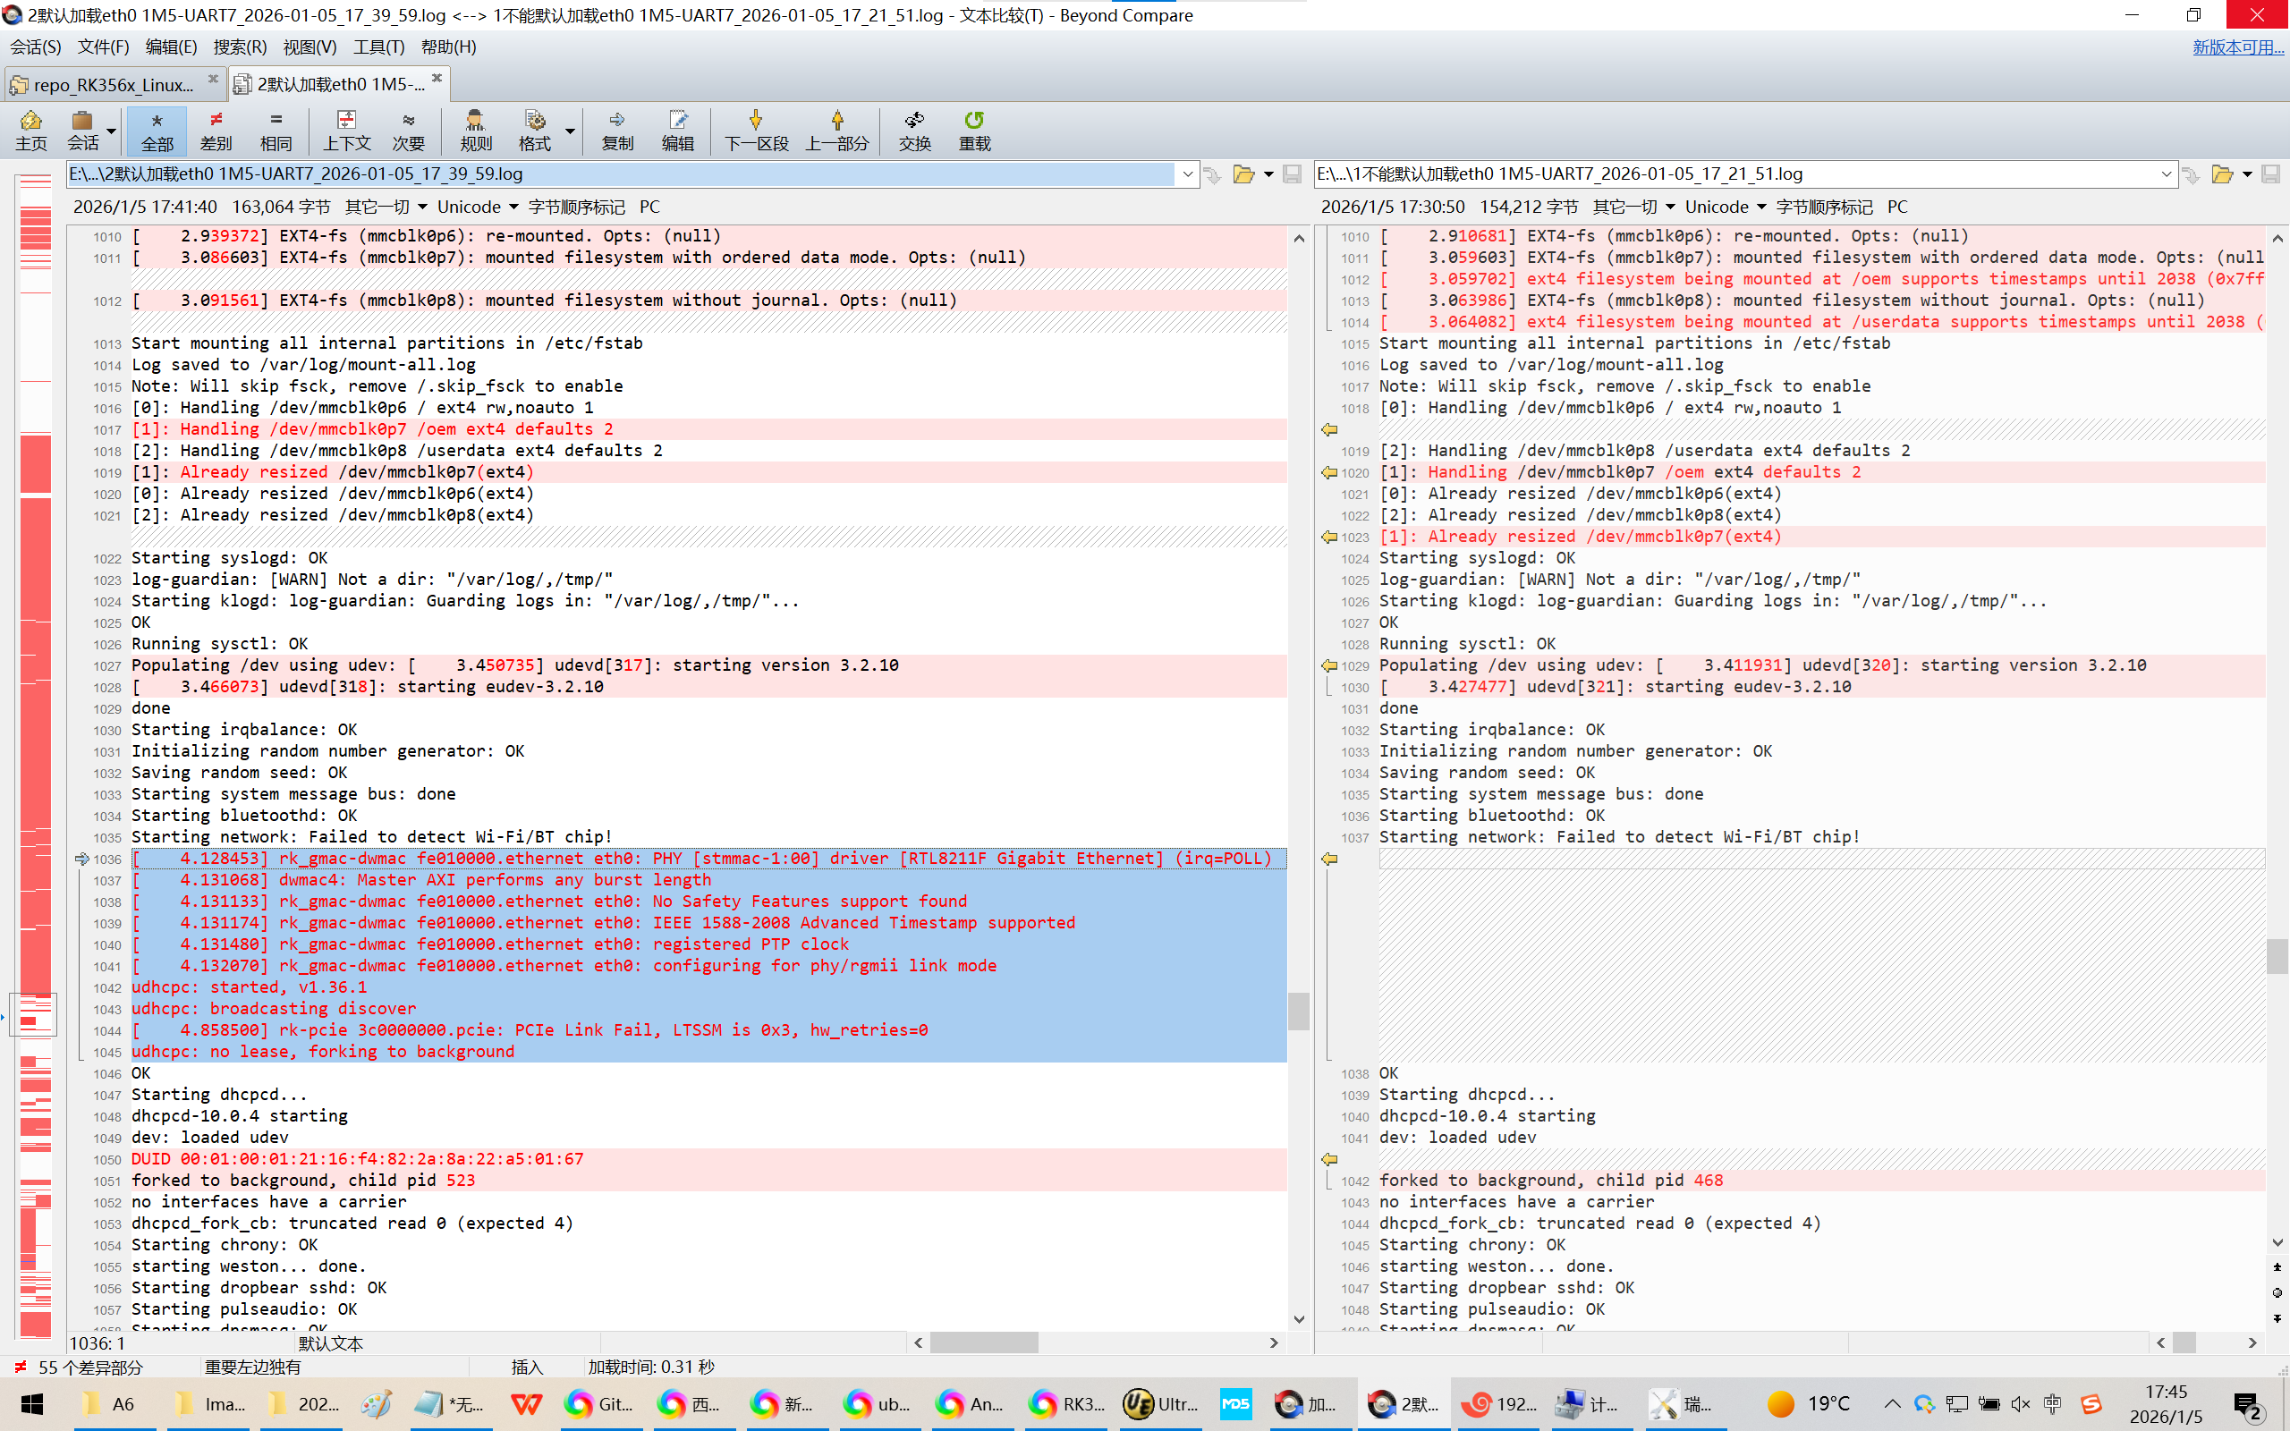The width and height of the screenshot is (2290, 1431).
Task: Open the Rules (规则) referee icon
Action: coord(475,131)
